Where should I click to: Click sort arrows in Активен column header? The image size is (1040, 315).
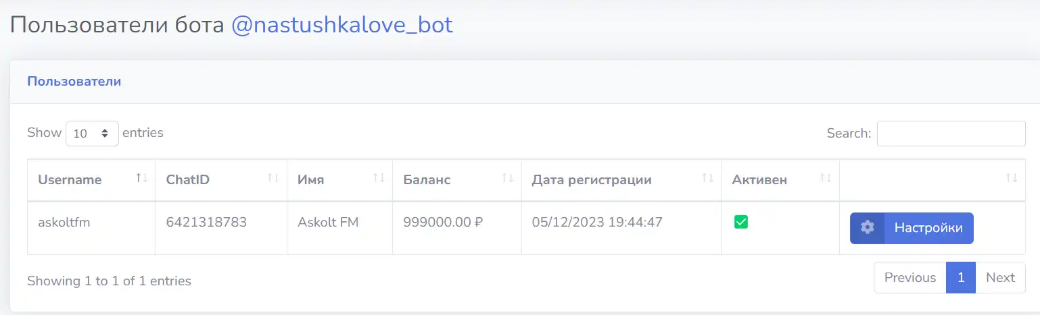[x=825, y=178]
